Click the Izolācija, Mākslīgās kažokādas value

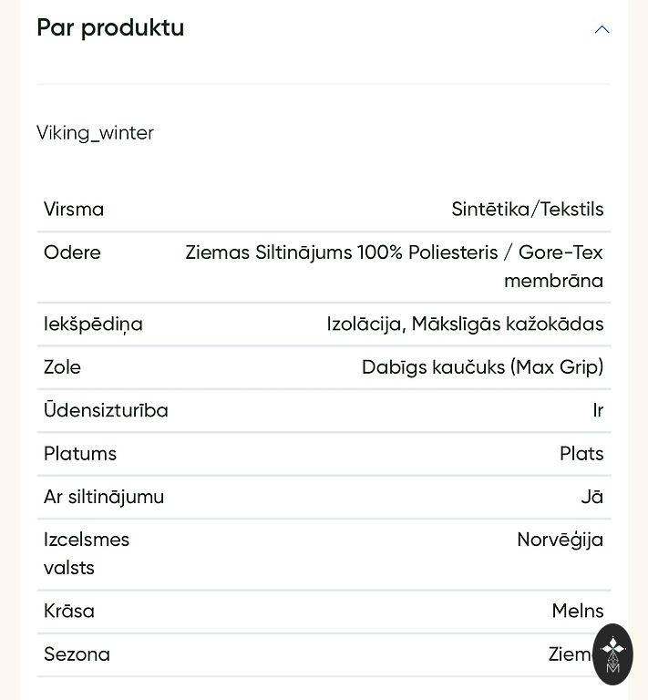click(x=465, y=324)
